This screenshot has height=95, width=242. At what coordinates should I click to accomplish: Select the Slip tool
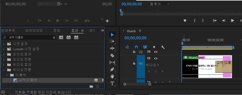[112, 62]
